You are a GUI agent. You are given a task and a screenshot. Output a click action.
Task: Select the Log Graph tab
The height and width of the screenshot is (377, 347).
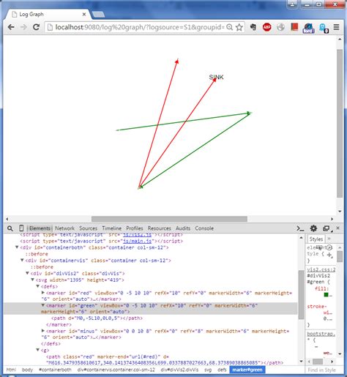click(46, 15)
